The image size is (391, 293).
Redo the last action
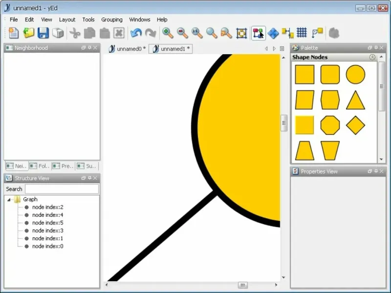click(151, 33)
